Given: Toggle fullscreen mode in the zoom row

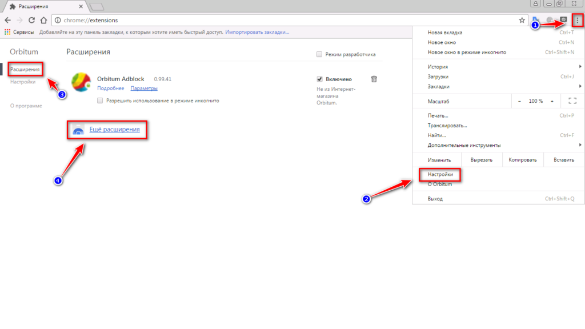Looking at the screenshot, I should point(572,101).
